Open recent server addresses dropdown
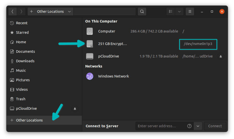The image size is (234, 139). pos(198,126)
